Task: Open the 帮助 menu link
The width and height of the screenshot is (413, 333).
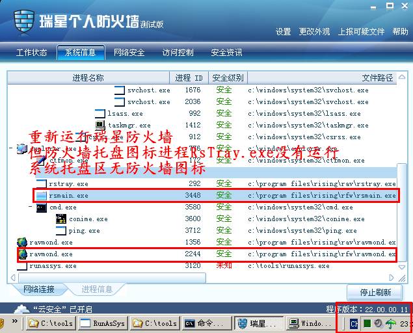Action: click(400, 32)
